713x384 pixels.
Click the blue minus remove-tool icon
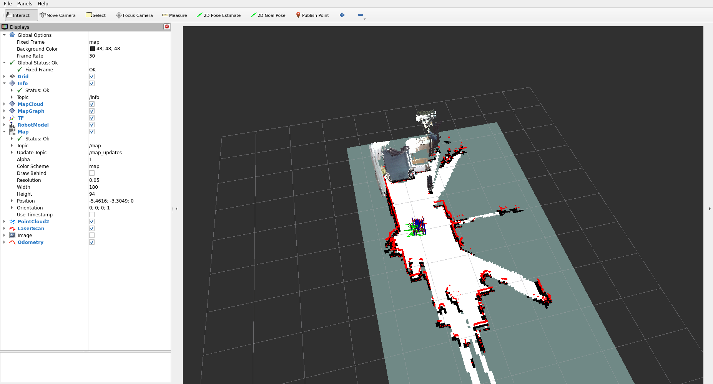[361, 15]
